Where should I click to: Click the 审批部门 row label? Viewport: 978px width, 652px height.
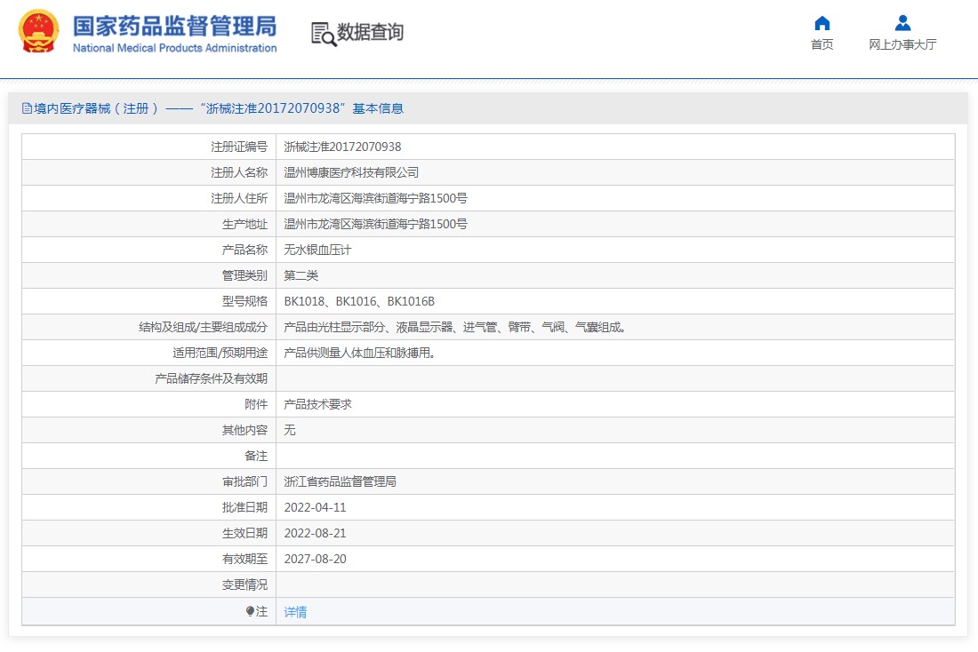(244, 481)
